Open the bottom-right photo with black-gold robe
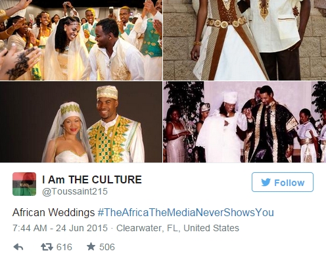Viewport: 326px width, 262px height. tap(244, 122)
